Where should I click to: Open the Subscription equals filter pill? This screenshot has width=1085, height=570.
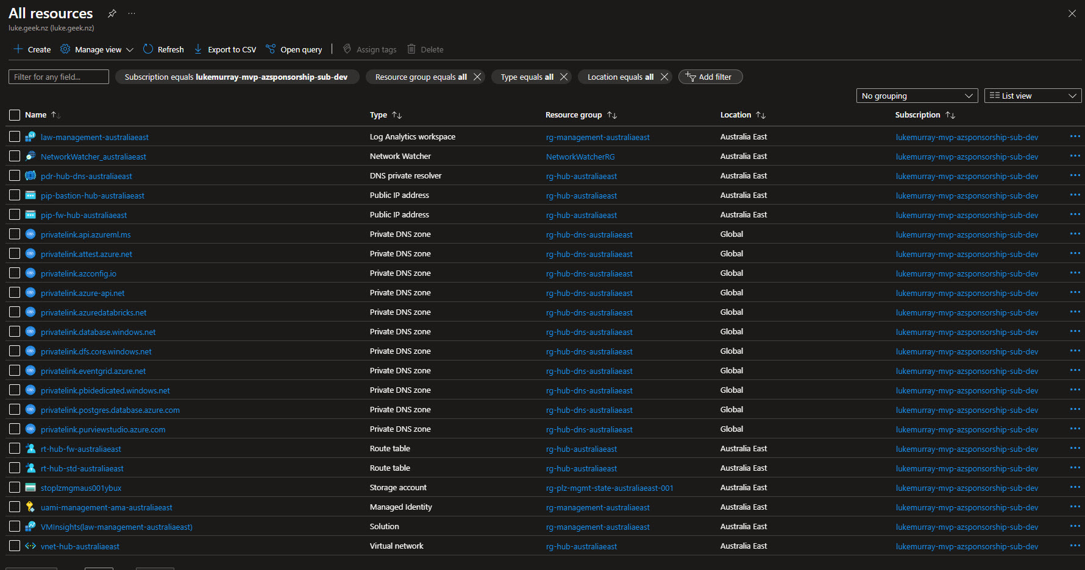pos(236,77)
